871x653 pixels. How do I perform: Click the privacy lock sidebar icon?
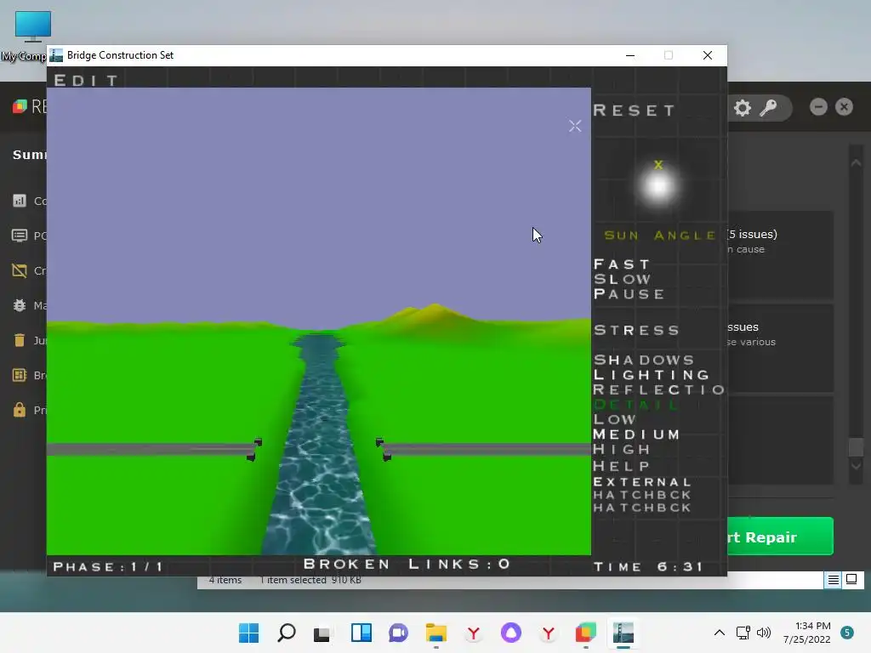pos(20,410)
